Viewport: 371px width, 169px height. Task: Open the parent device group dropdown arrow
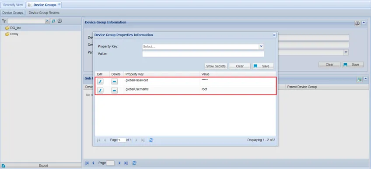click(x=346, y=52)
